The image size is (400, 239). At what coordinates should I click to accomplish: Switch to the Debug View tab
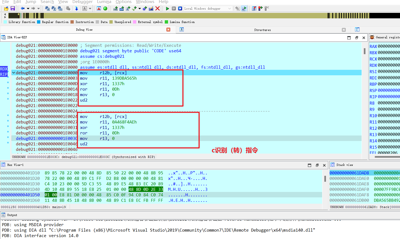84,30
